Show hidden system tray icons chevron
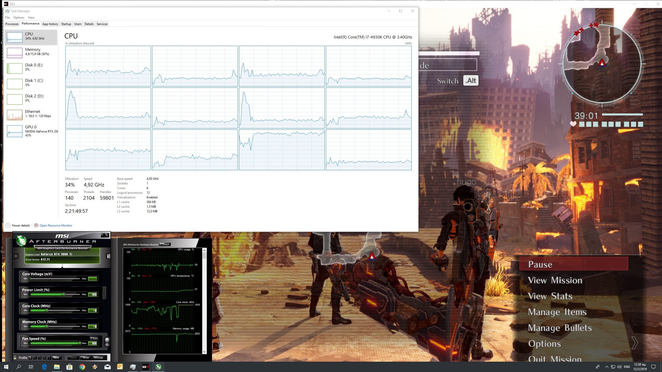The height and width of the screenshot is (372, 662). pyautogui.click(x=606, y=367)
